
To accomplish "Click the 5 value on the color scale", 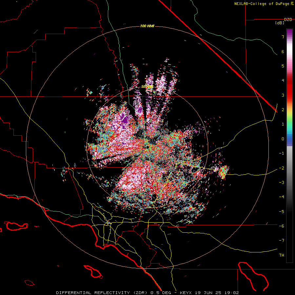I will (x=283, y=66).
